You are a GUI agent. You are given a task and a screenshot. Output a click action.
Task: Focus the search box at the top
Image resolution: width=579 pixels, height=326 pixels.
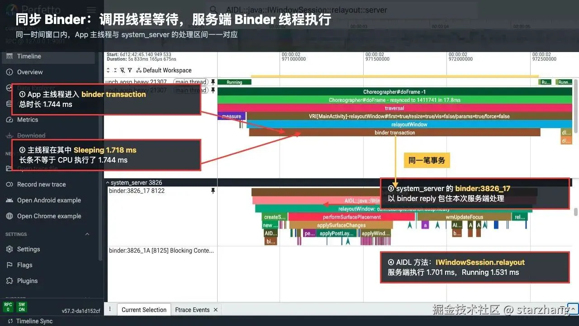342,10
